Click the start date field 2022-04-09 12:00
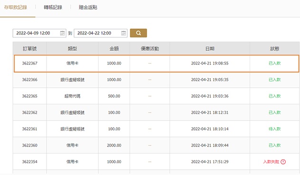The width and height of the screenshot is (300, 175). pos(39,33)
